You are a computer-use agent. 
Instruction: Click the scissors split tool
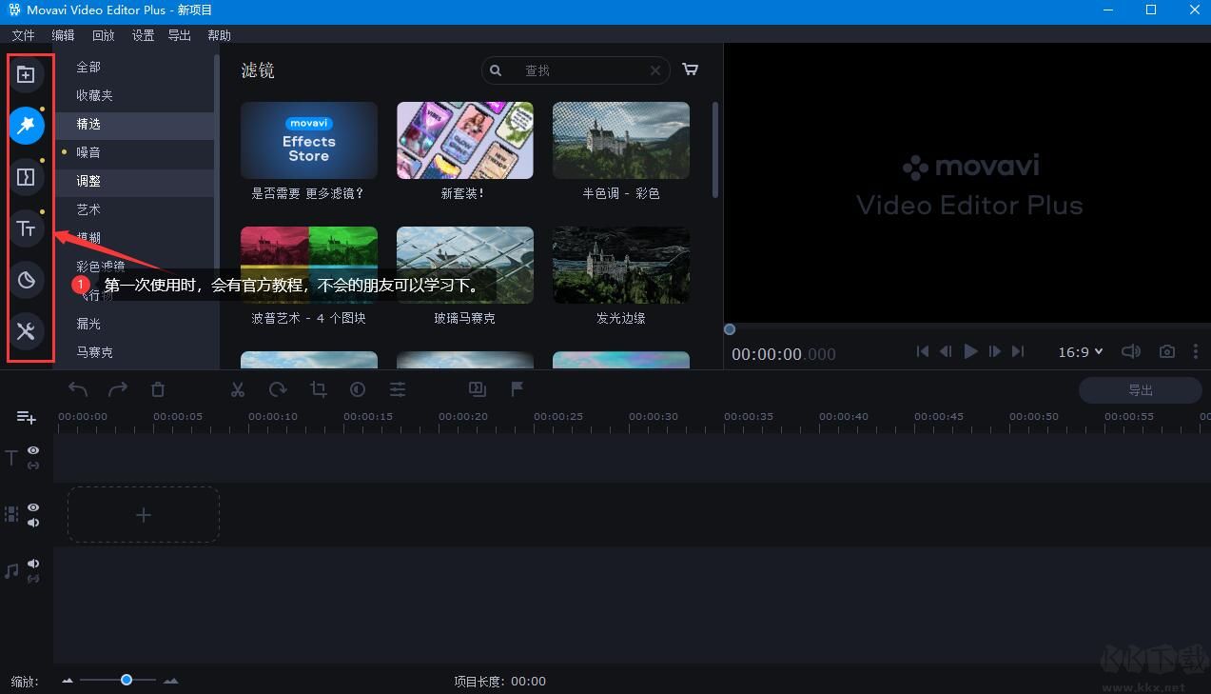pos(238,389)
